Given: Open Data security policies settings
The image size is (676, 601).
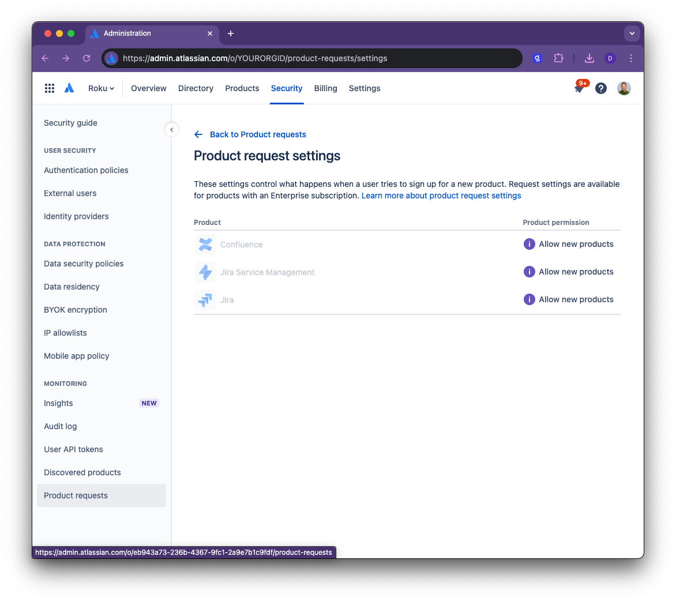Looking at the screenshot, I should pos(84,264).
